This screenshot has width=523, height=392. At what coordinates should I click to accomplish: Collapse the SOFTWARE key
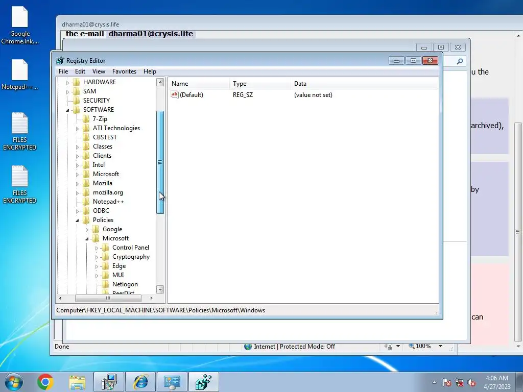67,110
